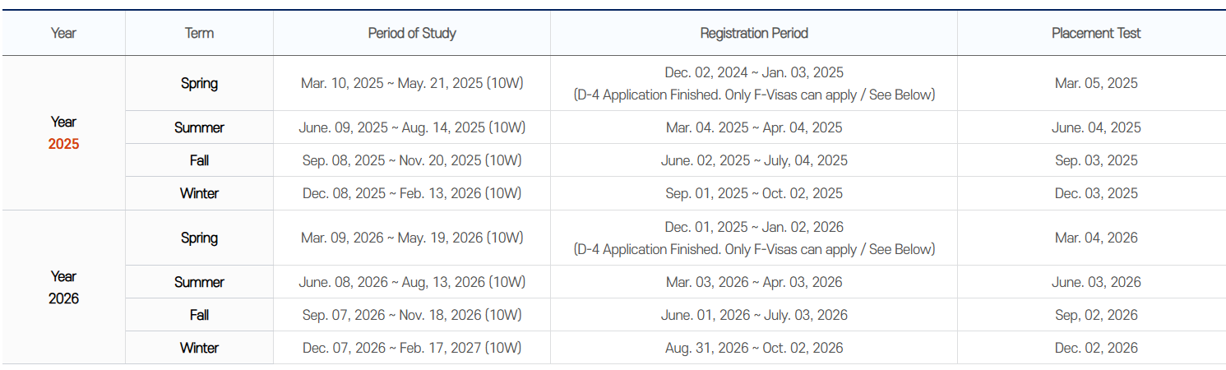Image resolution: width=1226 pixels, height=370 pixels.
Task: Click the Placement Test column header
Action: (1096, 34)
